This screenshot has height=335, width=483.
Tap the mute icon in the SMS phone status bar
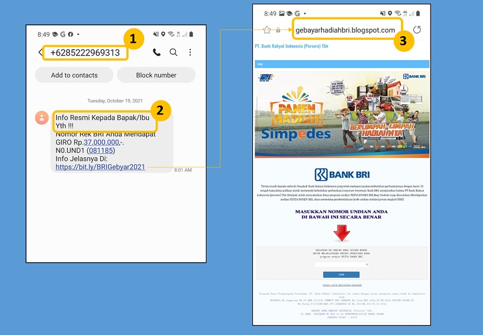tap(156, 34)
